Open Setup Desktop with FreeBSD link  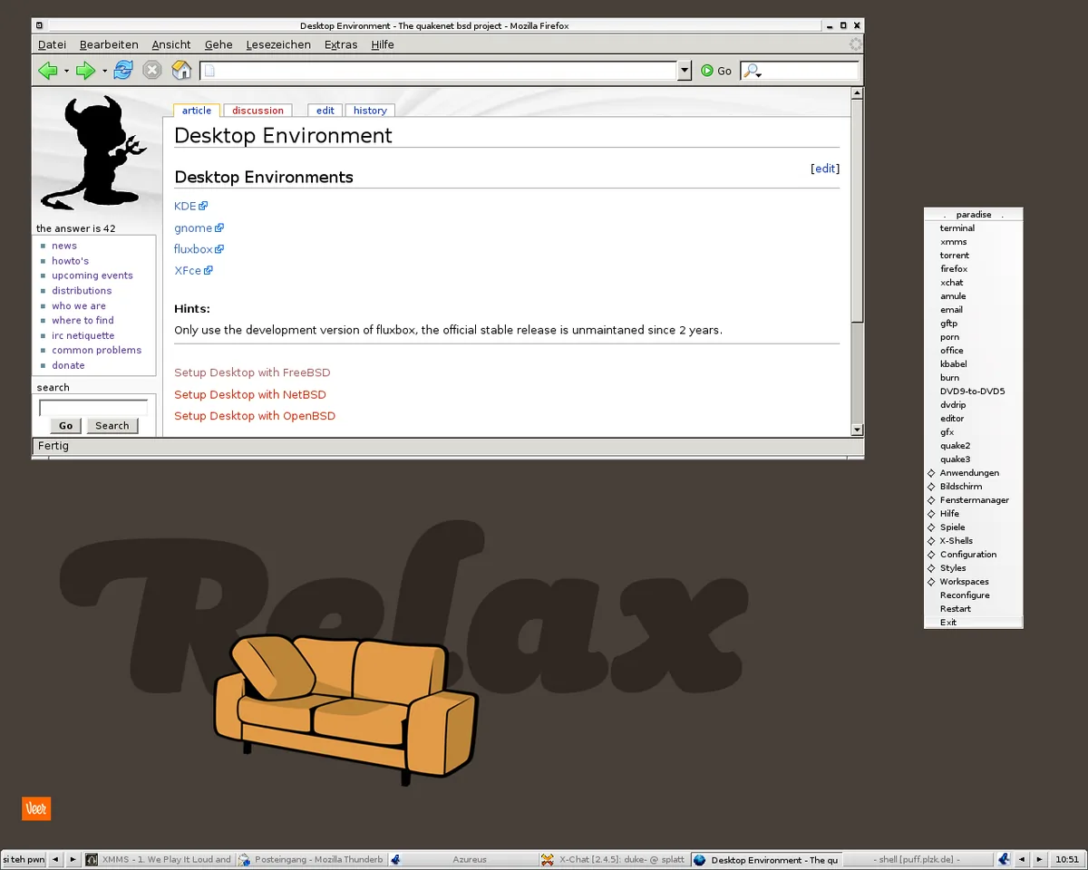(x=252, y=373)
